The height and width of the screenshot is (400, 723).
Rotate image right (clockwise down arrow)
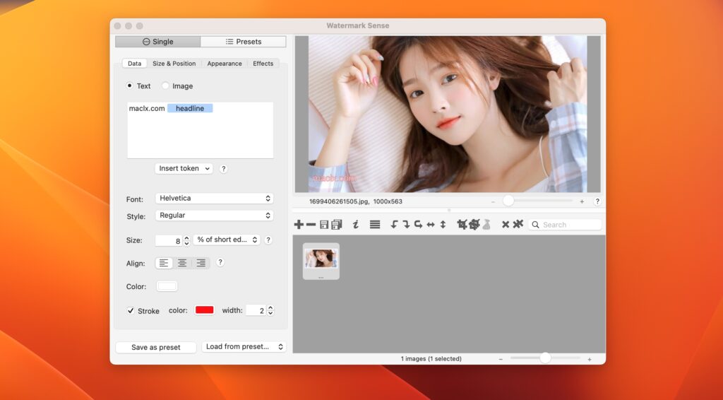coord(406,225)
